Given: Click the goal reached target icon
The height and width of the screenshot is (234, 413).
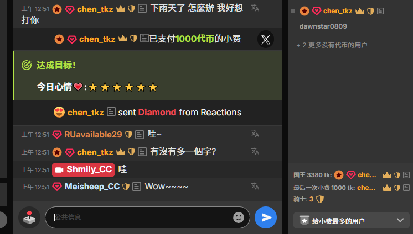Looking at the screenshot, I should point(27,65).
